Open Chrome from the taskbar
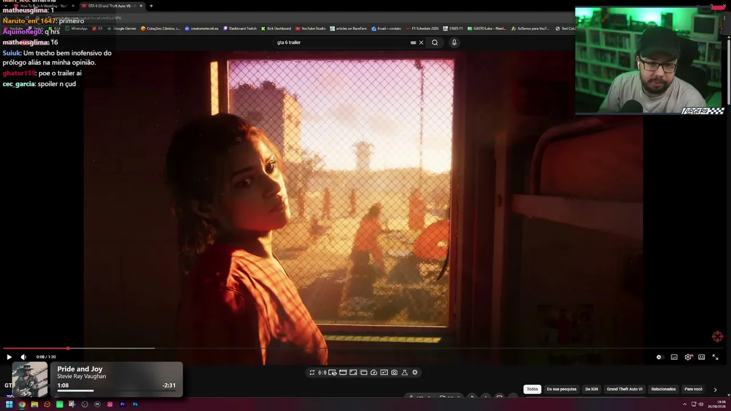The width and height of the screenshot is (731, 411). (22, 405)
